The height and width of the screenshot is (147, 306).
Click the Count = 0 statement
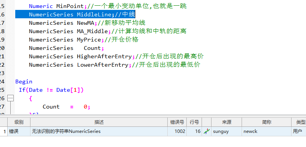pos(66,107)
